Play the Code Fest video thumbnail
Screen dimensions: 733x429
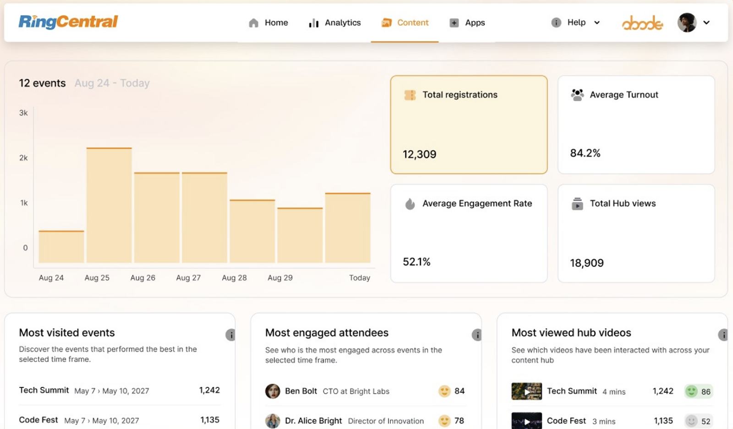coord(526,421)
